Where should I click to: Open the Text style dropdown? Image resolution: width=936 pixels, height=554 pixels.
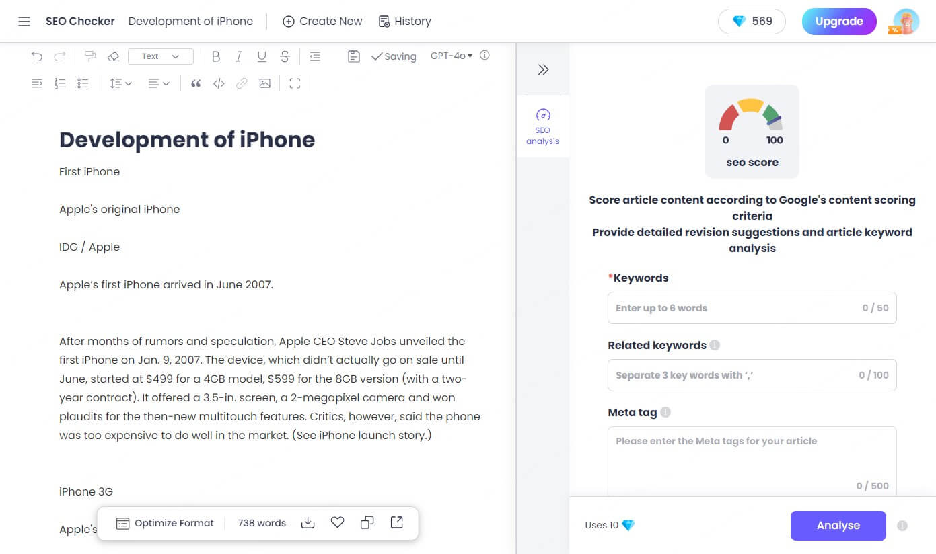click(160, 56)
